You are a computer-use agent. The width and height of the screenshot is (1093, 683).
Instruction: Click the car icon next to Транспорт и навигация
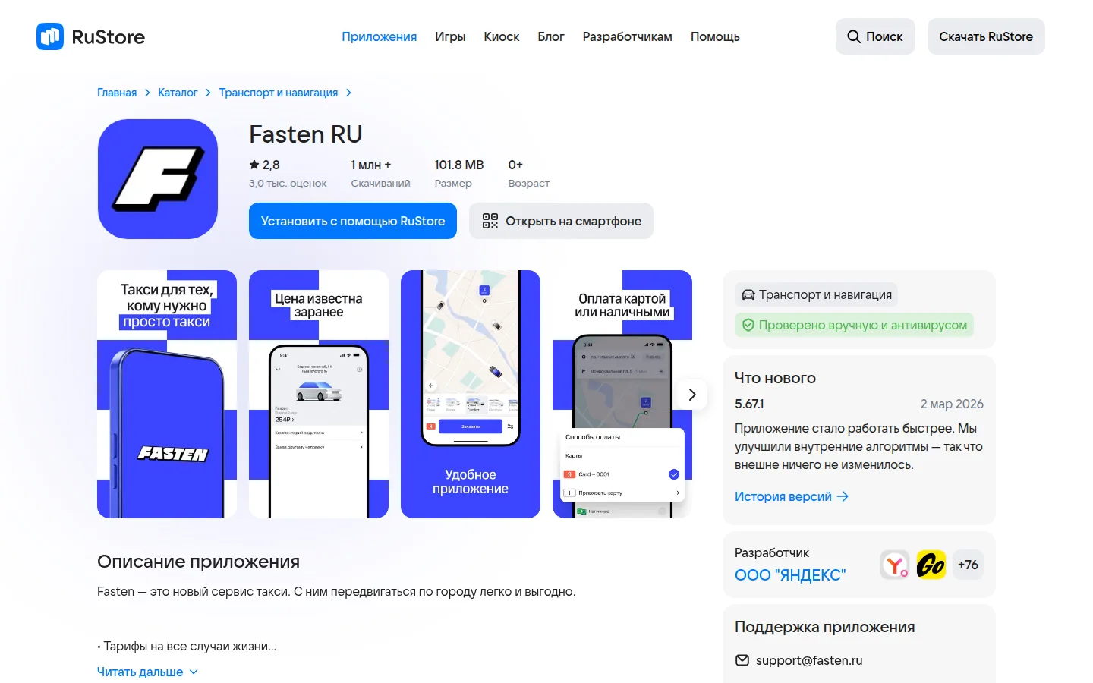pyautogui.click(x=748, y=294)
